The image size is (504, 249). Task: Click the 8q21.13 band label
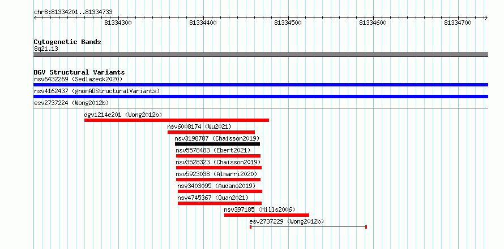[x=46, y=49]
